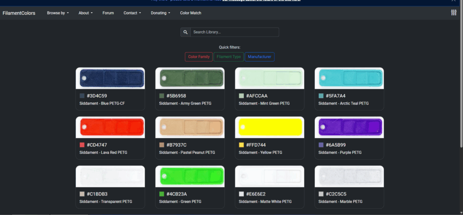Expand the About dropdown menu
Viewport: 463px width, 215px height.
pos(85,13)
